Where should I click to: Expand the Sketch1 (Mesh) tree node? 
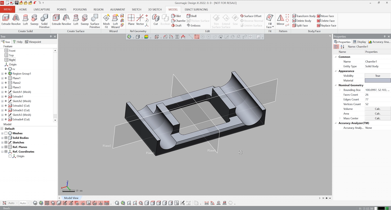click(x=2, y=92)
